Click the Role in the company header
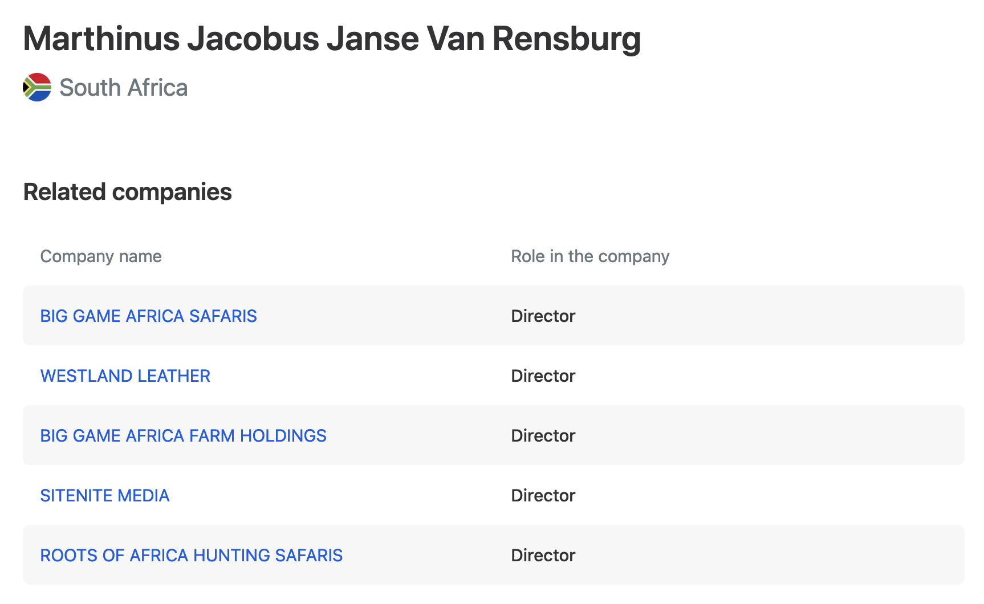Image resolution: width=984 pixels, height=604 pixels. coord(590,256)
